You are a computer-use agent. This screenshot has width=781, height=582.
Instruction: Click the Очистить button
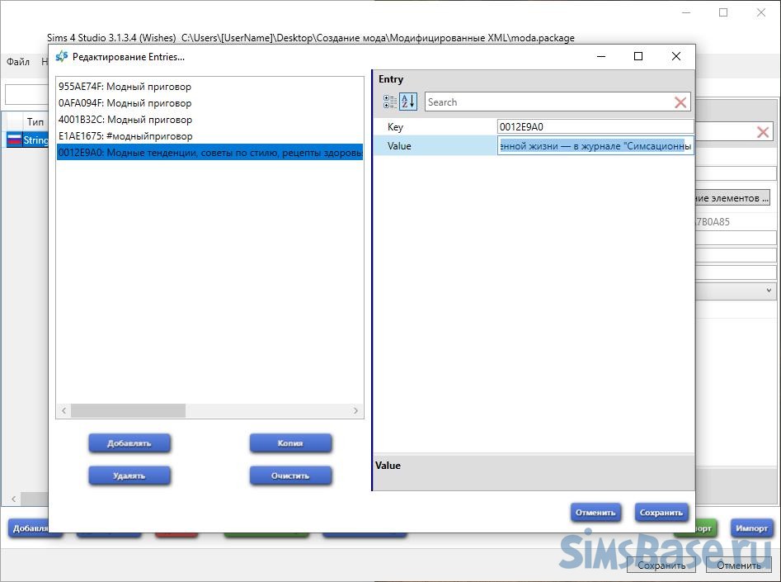click(290, 476)
